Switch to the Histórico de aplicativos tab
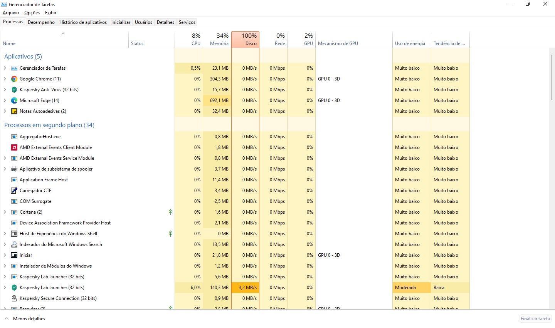The height and width of the screenshot is (328, 555). coord(83,22)
